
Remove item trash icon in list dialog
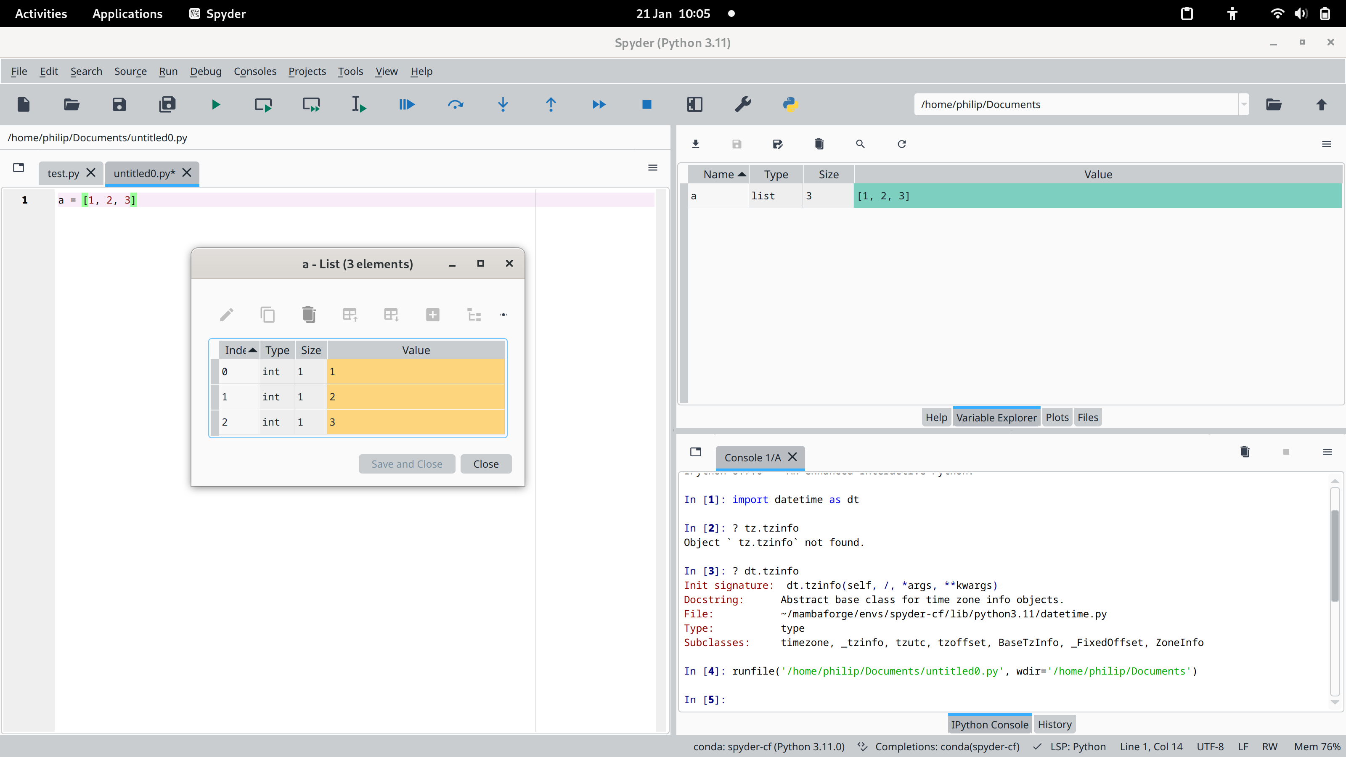point(309,315)
